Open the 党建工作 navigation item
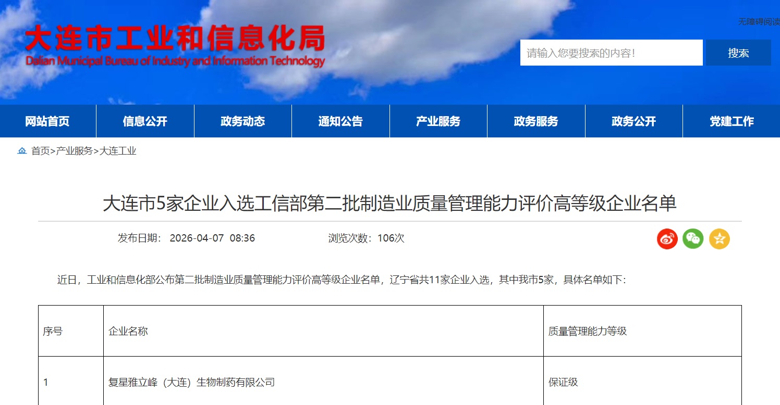The width and height of the screenshot is (780, 405). (x=731, y=121)
